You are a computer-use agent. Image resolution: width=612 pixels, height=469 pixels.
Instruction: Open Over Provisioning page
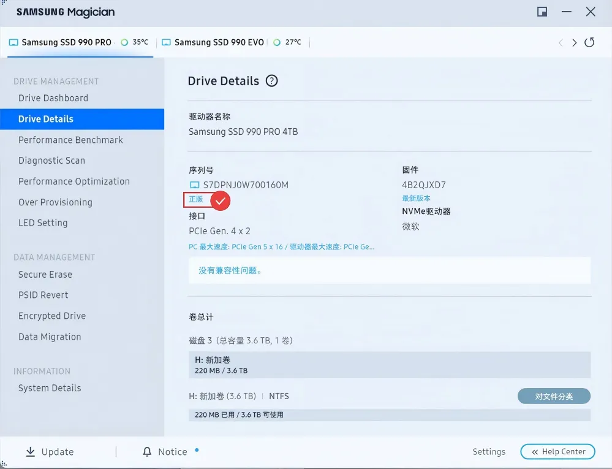click(55, 202)
